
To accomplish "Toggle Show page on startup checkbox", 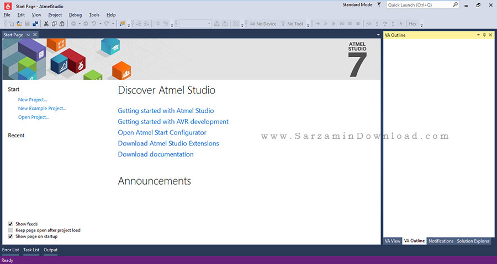I will (x=10, y=236).
